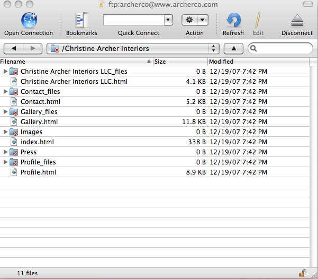
Task: Click the index.html file icon
Action: (x=14, y=142)
